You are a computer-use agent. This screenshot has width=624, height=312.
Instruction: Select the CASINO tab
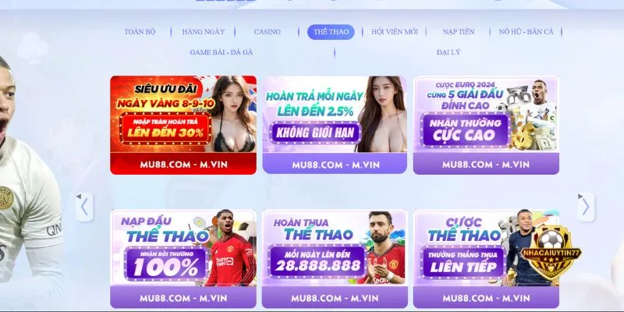[x=267, y=32]
